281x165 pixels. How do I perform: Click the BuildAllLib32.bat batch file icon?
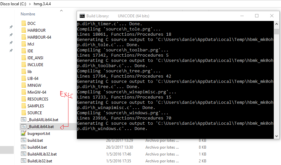[x=24, y=154]
